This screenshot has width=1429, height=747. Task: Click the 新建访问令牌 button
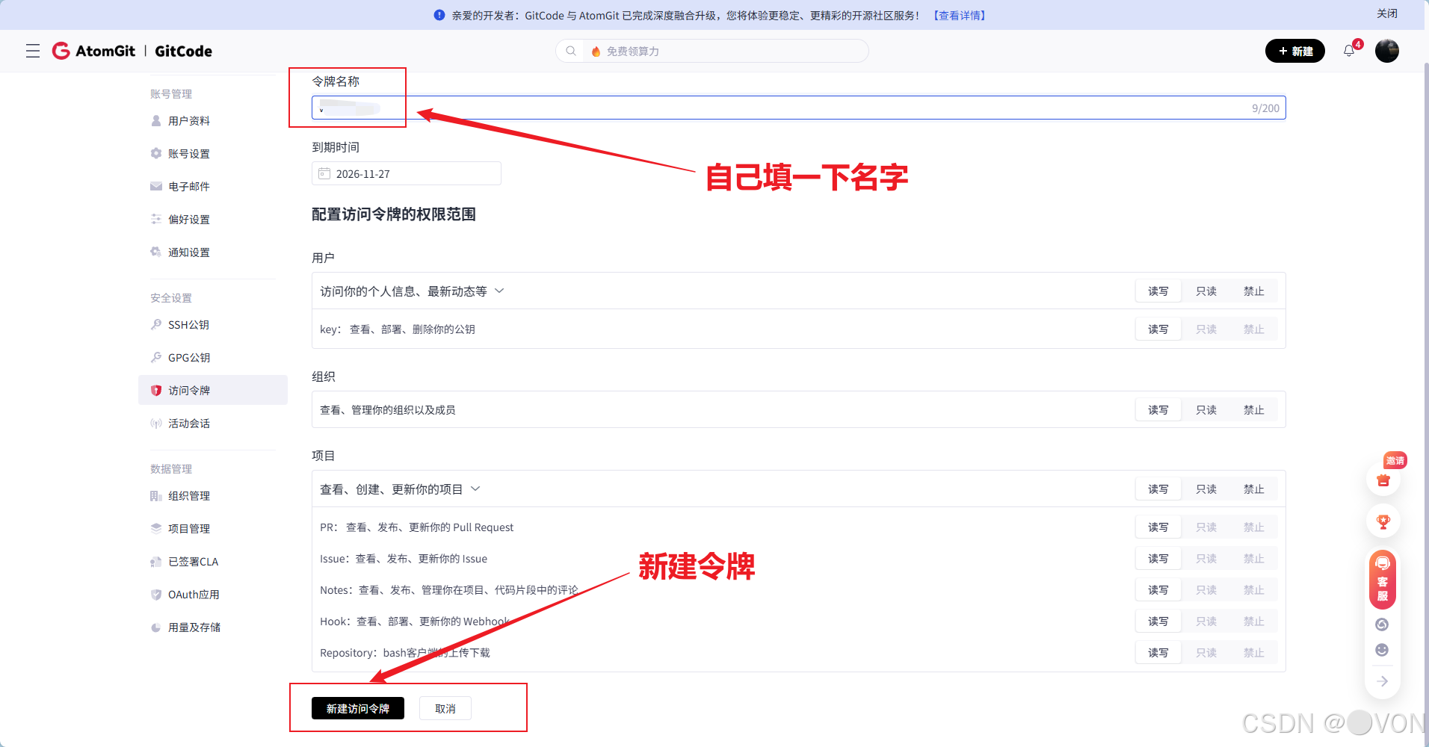pyautogui.click(x=357, y=708)
